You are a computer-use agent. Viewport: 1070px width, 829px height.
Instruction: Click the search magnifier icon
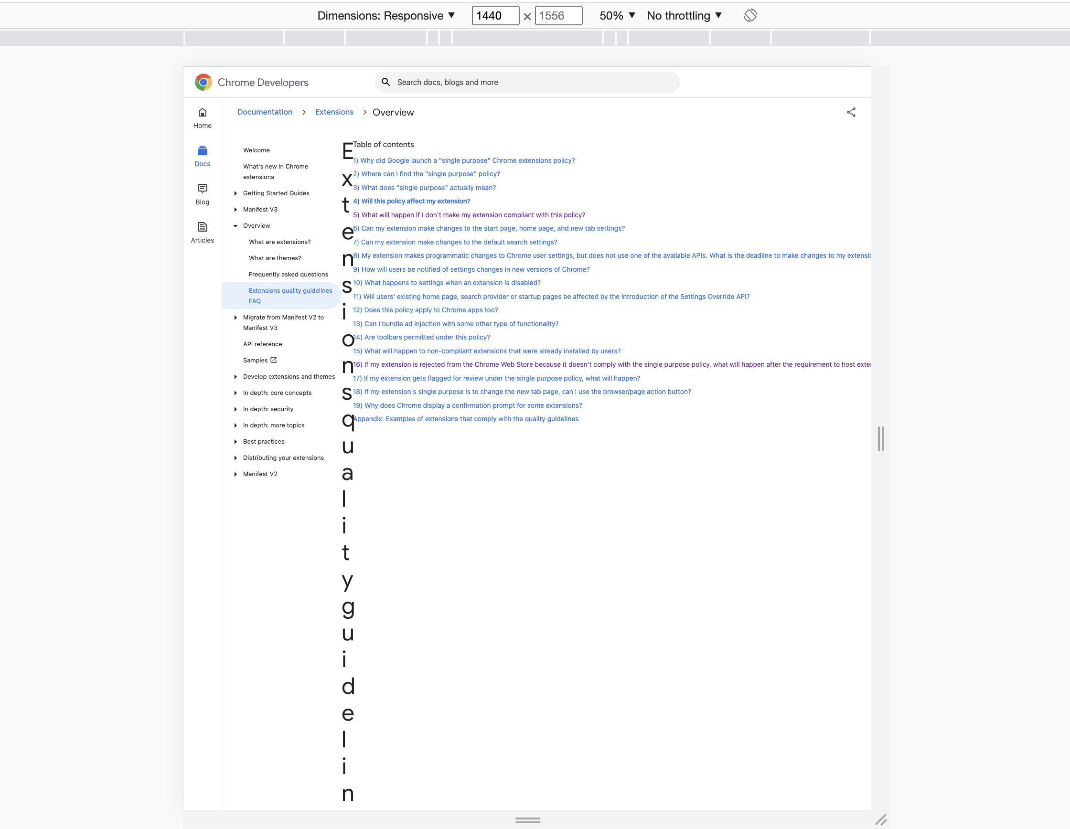(x=385, y=82)
